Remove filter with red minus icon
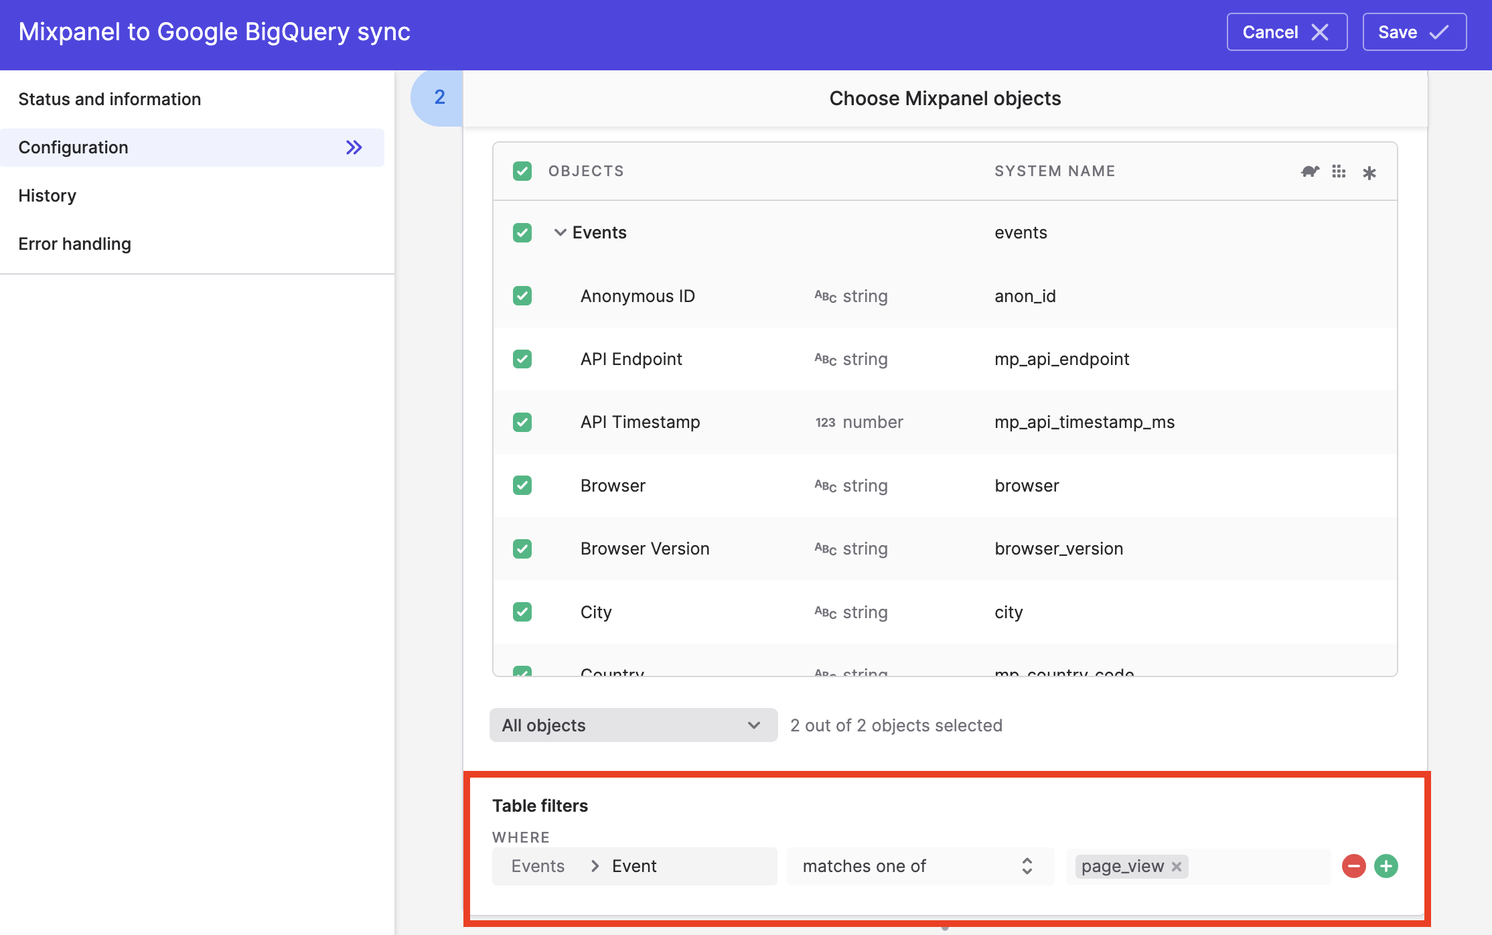Screen dimensions: 1492x935 [1353, 866]
